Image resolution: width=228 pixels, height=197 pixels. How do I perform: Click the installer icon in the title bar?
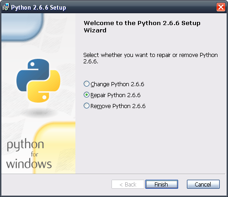[x=6, y=7]
